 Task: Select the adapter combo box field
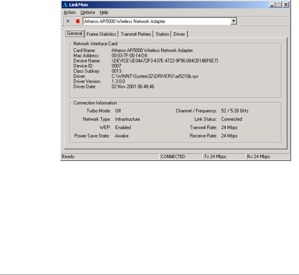point(160,21)
